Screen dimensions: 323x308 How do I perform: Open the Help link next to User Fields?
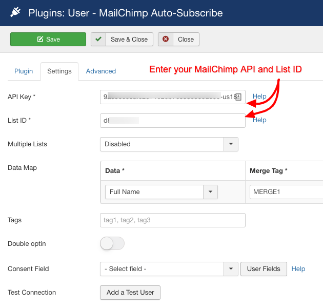click(x=298, y=269)
